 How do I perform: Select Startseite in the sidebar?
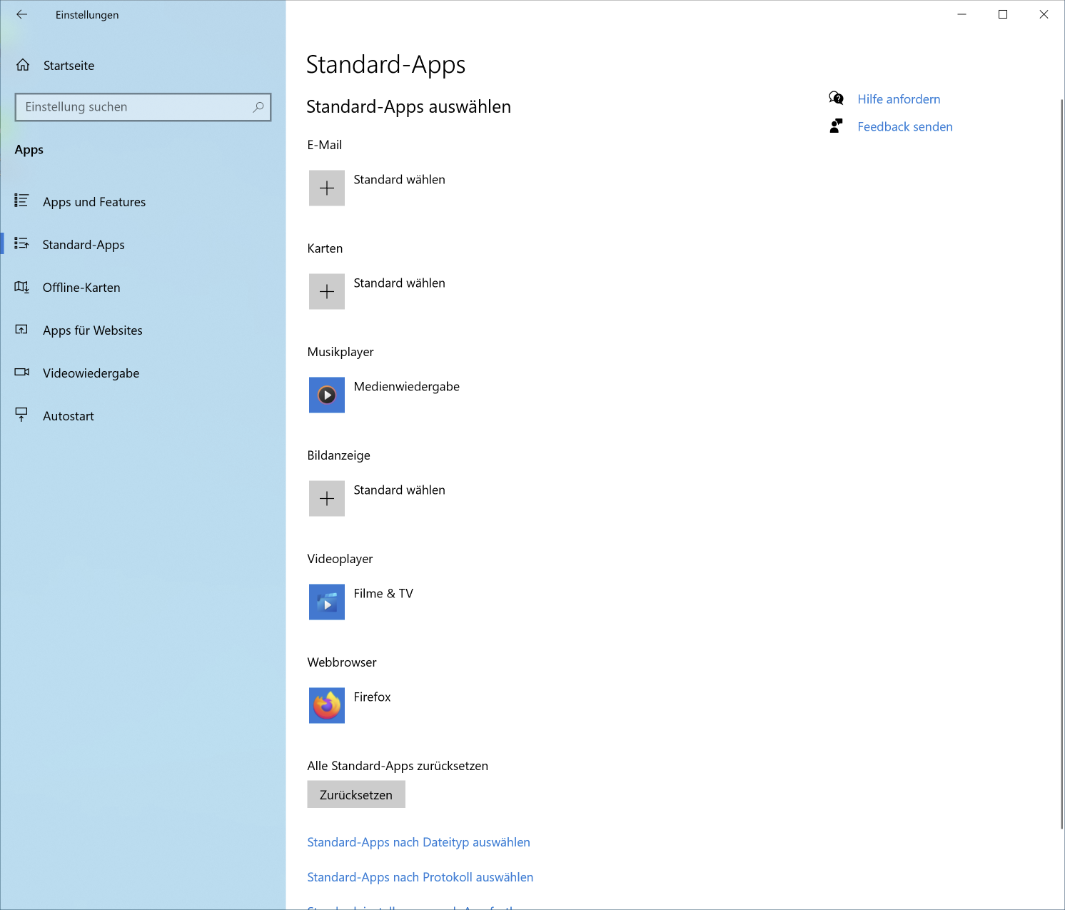(x=143, y=66)
